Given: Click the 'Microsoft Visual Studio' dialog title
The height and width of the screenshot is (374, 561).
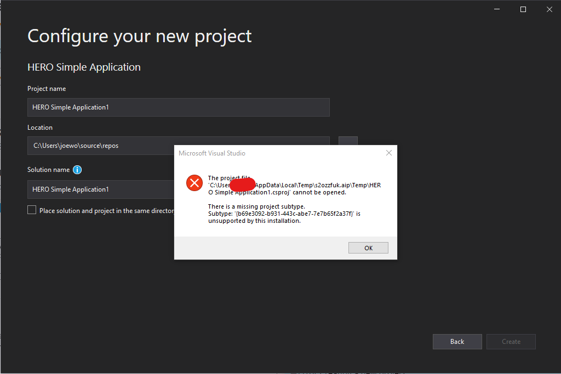Looking at the screenshot, I should pyautogui.click(x=212, y=153).
